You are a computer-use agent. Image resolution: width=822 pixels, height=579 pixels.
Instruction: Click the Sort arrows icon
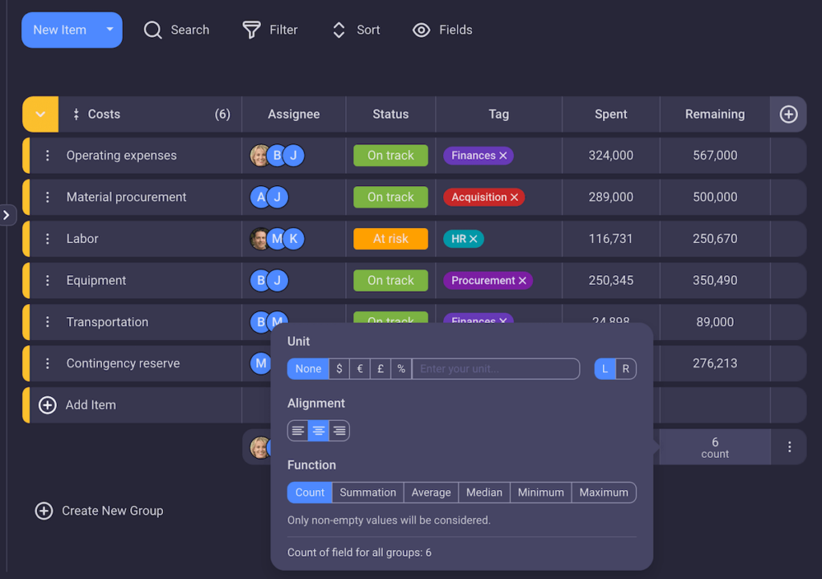(x=339, y=30)
